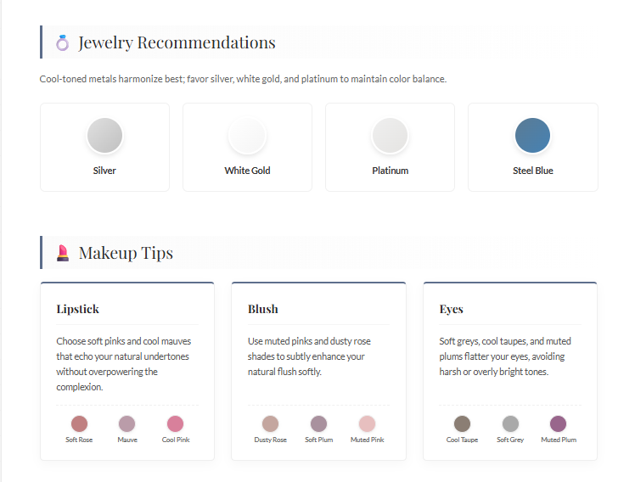Click the Jewelry Recommendations section title

coord(177,42)
